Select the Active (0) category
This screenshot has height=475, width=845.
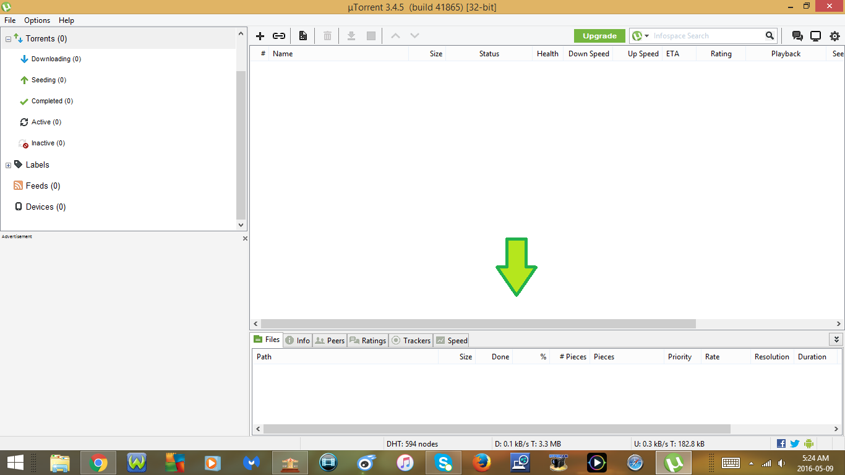(46, 122)
